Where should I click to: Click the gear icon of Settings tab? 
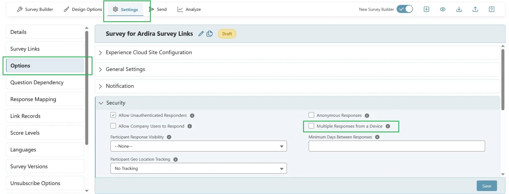(x=115, y=9)
